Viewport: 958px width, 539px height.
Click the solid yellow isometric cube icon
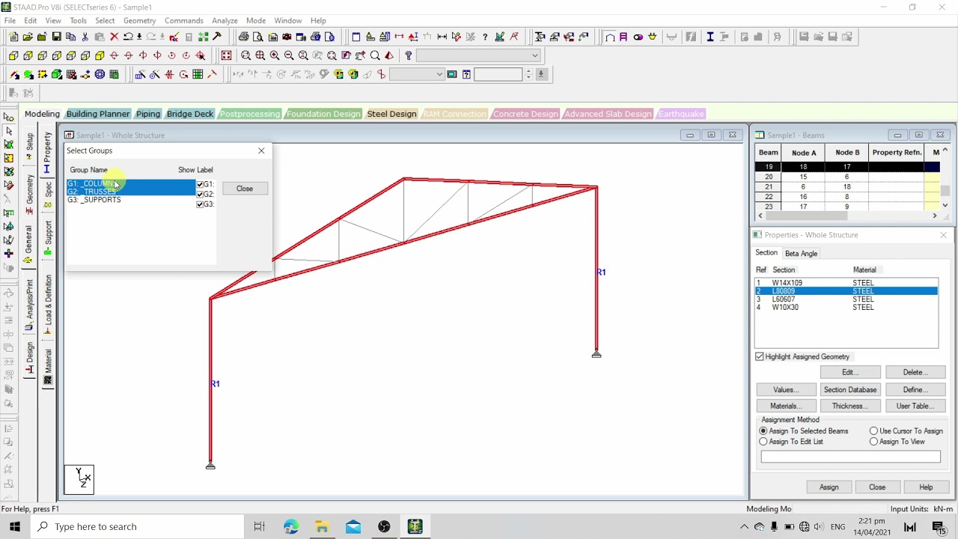100,55
